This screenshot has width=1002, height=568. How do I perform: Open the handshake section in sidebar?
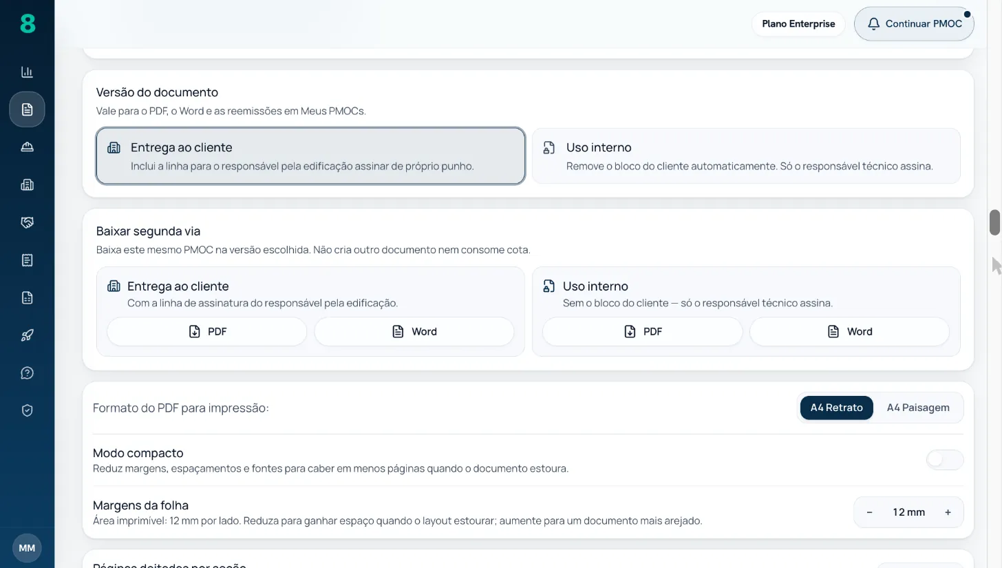(27, 222)
